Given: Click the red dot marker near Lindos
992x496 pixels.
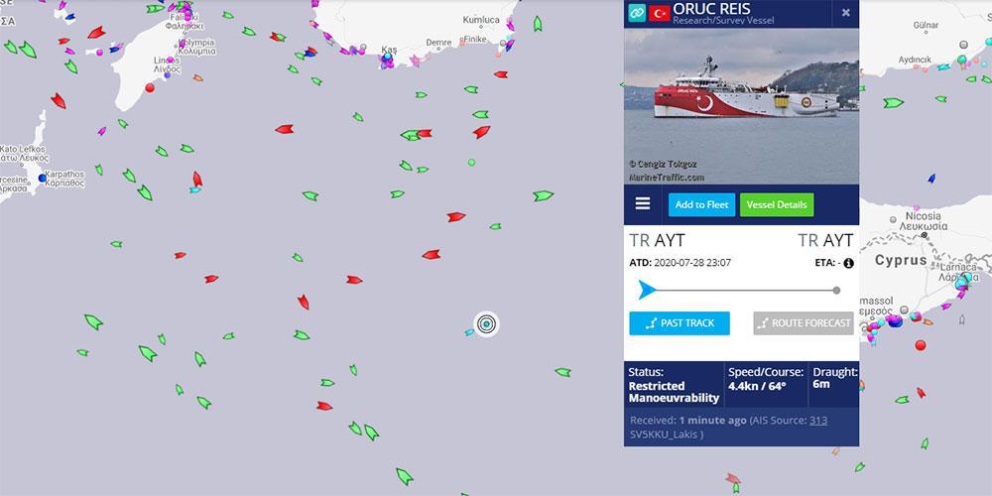Looking at the screenshot, I should (150, 88).
